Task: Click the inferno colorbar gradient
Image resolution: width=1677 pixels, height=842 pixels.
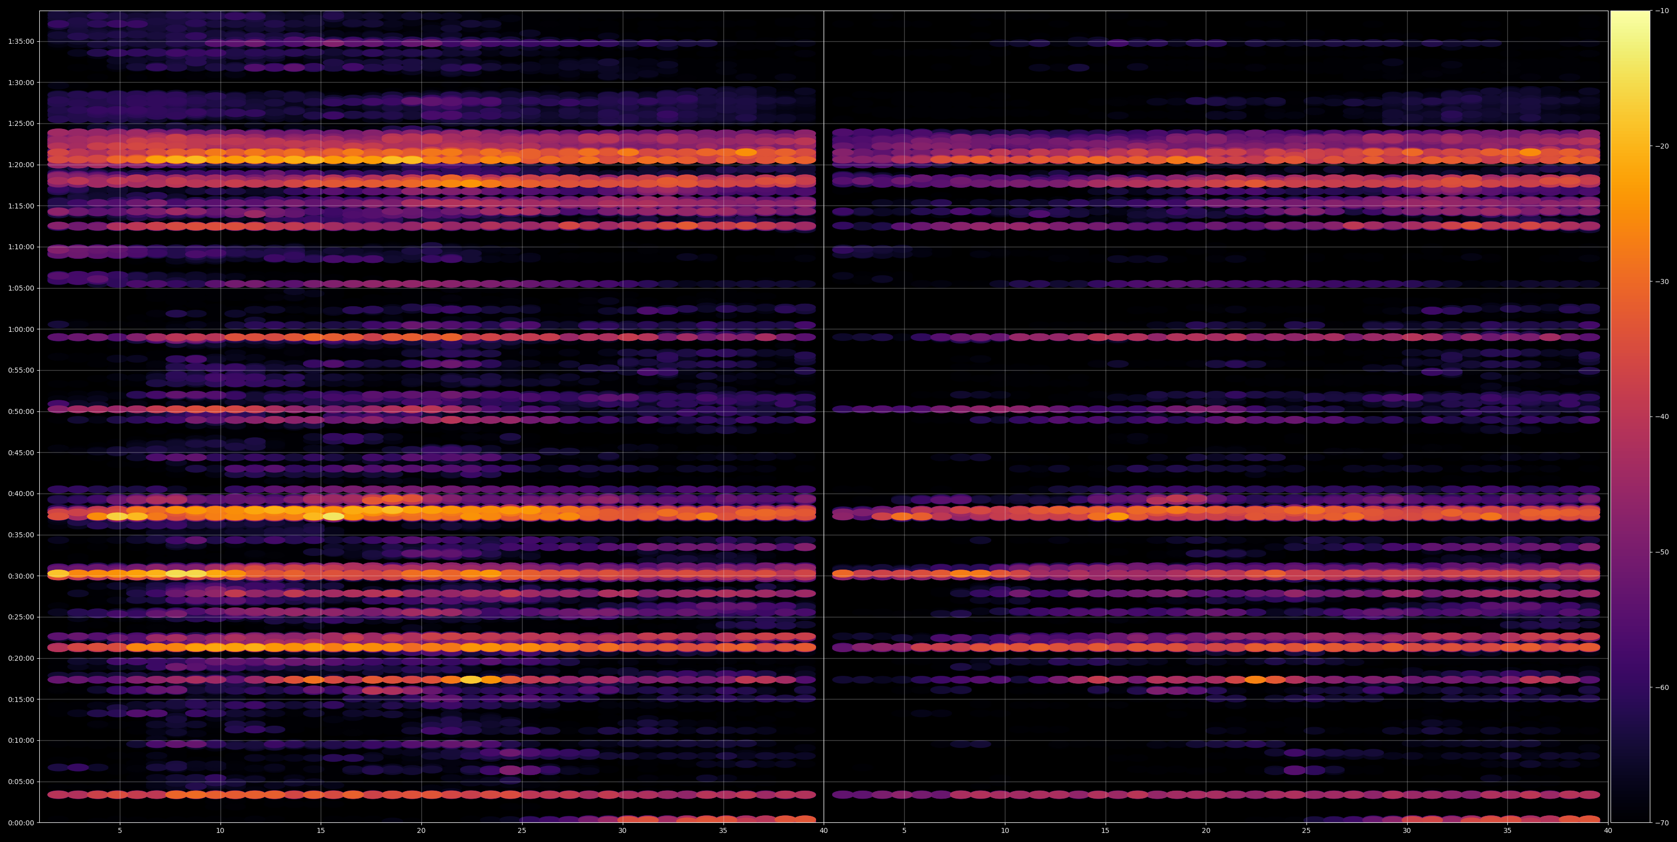Action: point(1630,417)
